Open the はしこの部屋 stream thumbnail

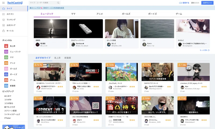pyautogui.click(x=122, y=29)
